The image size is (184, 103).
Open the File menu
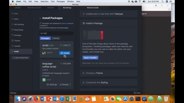25,1
